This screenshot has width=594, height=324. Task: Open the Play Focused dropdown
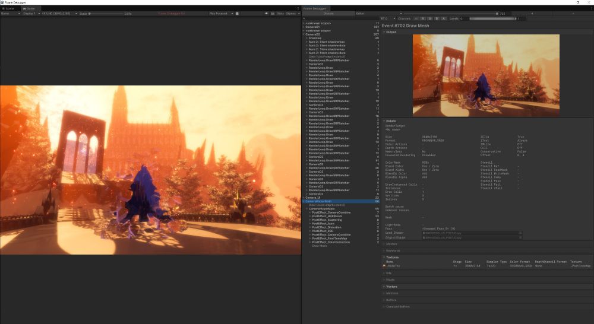[x=221, y=13]
